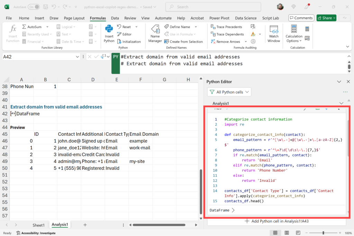Switch to the Sheet1 worksheet tab
Screen dimensions: 354x236
coord(38,225)
